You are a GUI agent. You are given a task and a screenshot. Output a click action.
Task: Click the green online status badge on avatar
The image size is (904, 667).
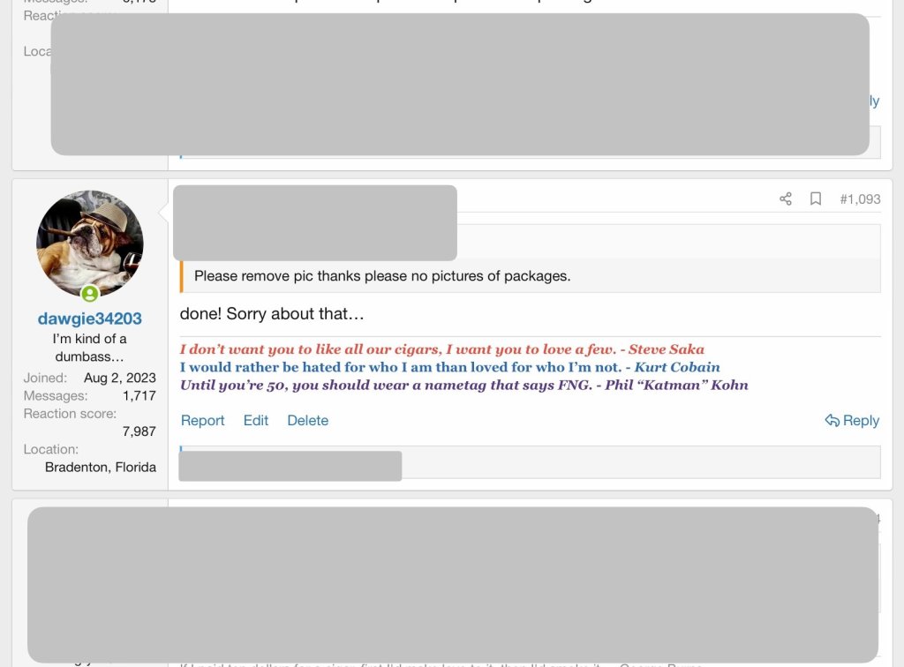pos(90,294)
